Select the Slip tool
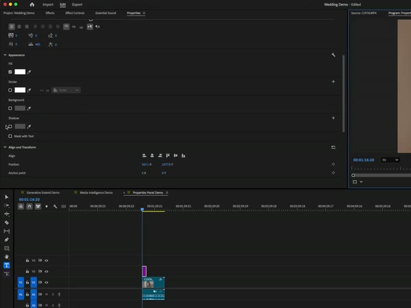Screen dimensions: 411x308 pyautogui.click(x=7, y=231)
